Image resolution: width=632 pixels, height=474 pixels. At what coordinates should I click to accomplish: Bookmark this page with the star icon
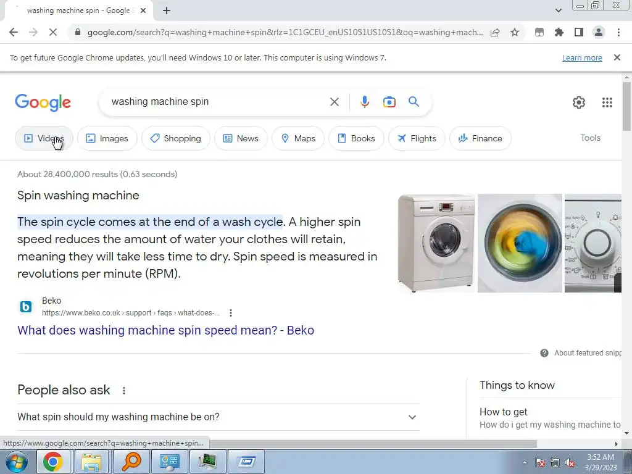[x=515, y=32]
